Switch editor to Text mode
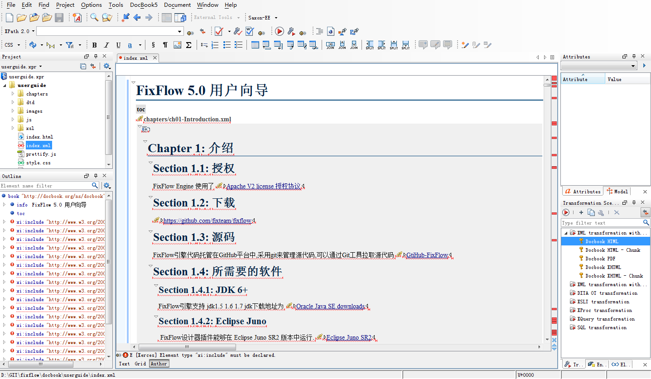This screenshot has width=651, height=379. tap(124, 364)
